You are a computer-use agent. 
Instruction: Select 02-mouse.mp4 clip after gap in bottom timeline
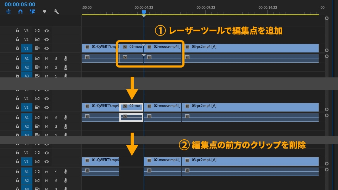point(163,161)
